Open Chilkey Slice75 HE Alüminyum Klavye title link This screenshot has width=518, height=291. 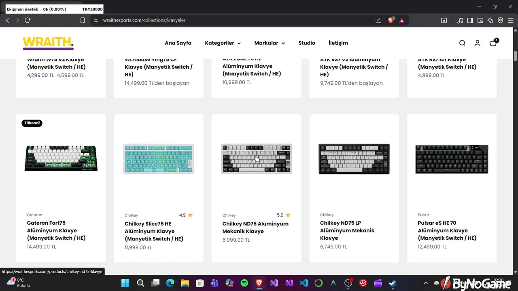(154, 231)
